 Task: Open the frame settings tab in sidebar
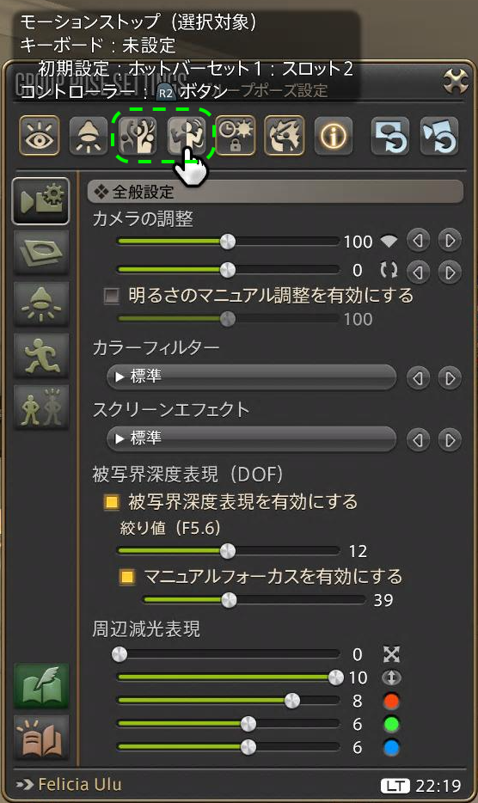(x=41, y=252)
